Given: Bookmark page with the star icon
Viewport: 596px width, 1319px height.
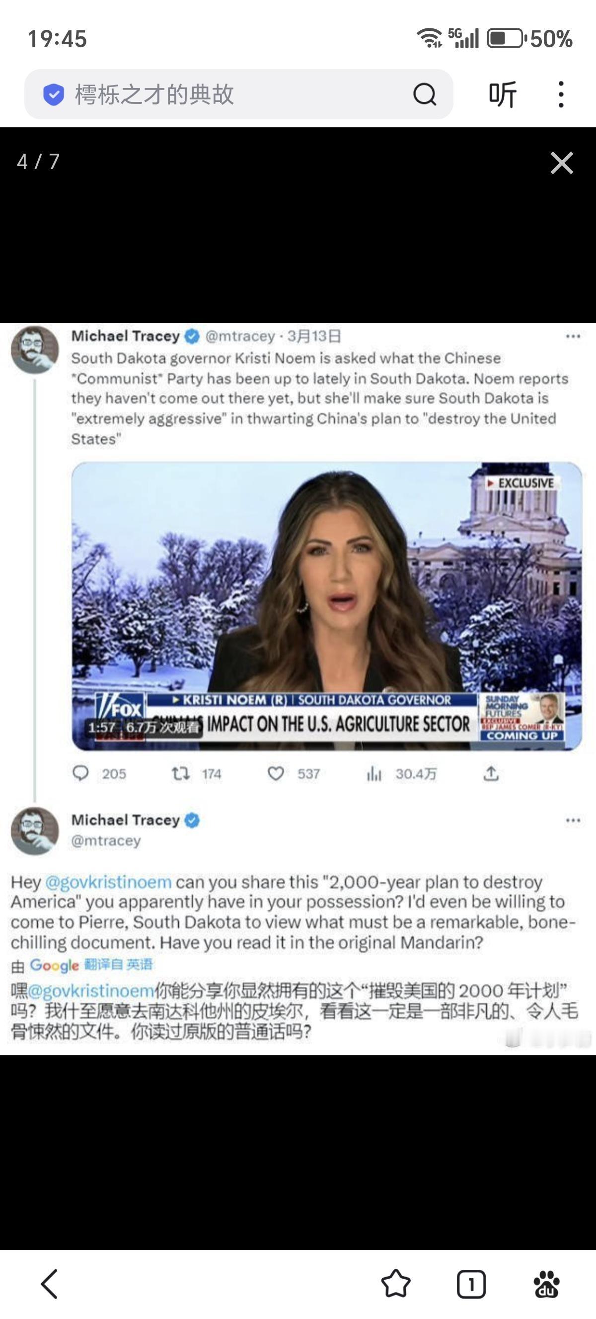Looking at the screenshot, I should click(396, 1284).
